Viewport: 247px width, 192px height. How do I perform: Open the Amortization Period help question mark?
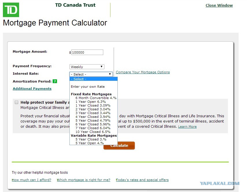click(x=55, y=81)
